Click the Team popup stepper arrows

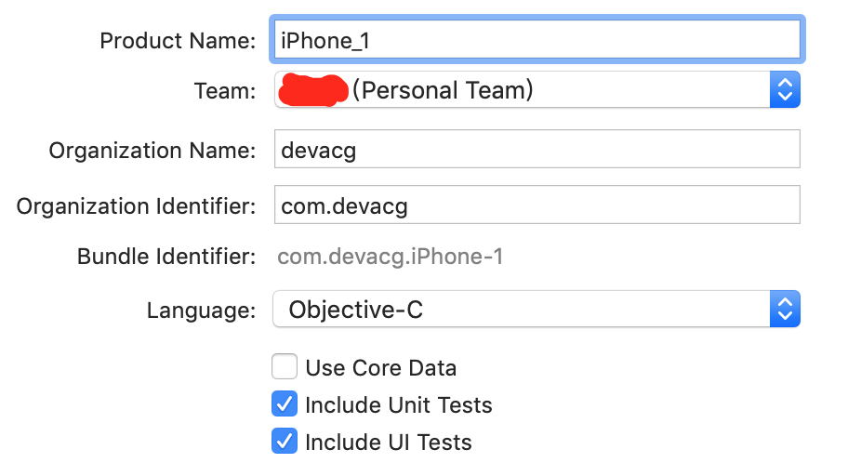(785, 90)
